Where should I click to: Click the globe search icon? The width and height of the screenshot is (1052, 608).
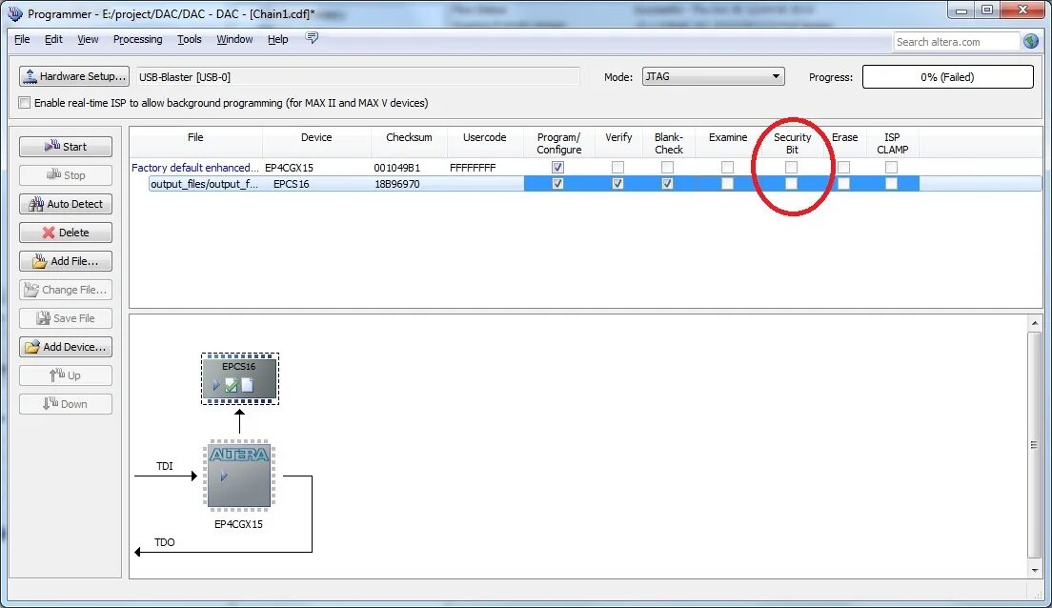[x=1031, y=42]
